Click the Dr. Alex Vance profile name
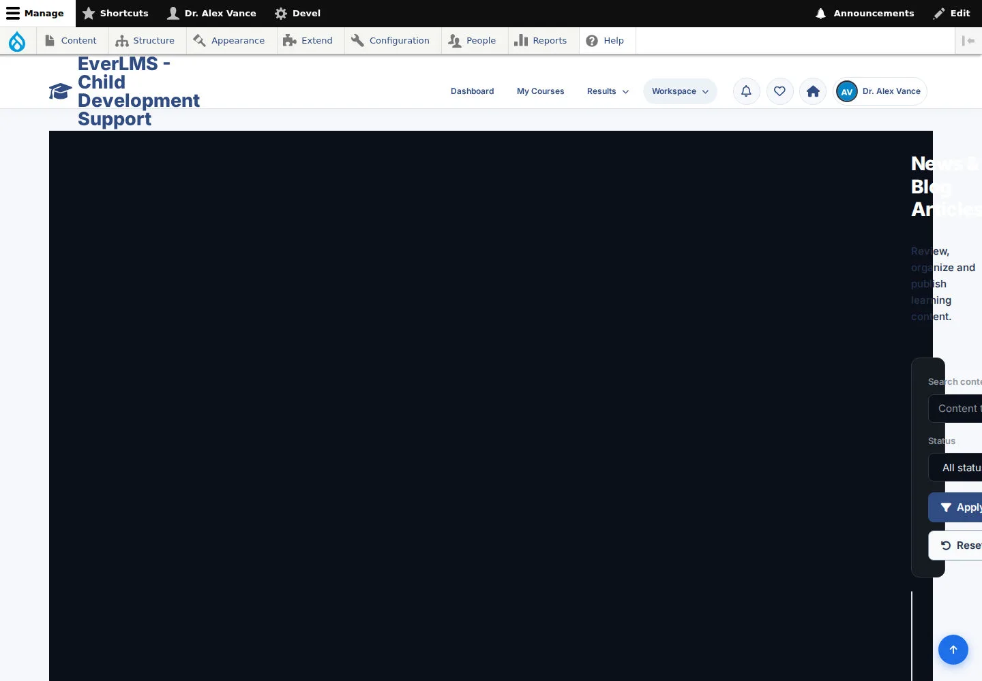The image size is (982, 681). pyautogui.click(x=891, y=91)
